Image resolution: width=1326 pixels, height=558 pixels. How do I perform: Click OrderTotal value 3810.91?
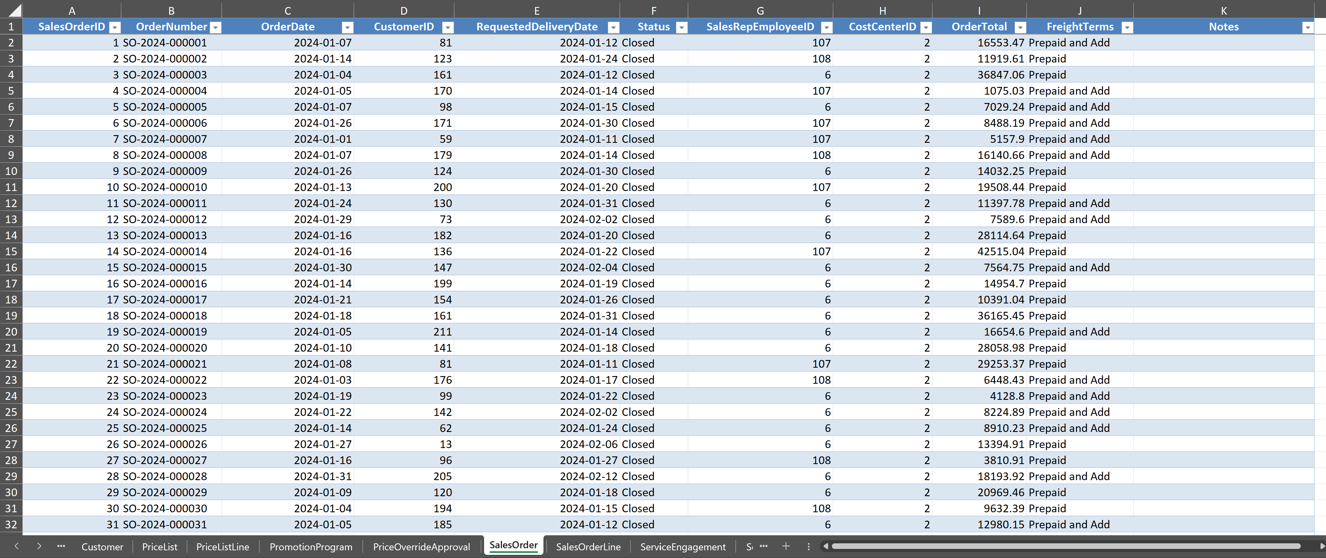[979, 460]
